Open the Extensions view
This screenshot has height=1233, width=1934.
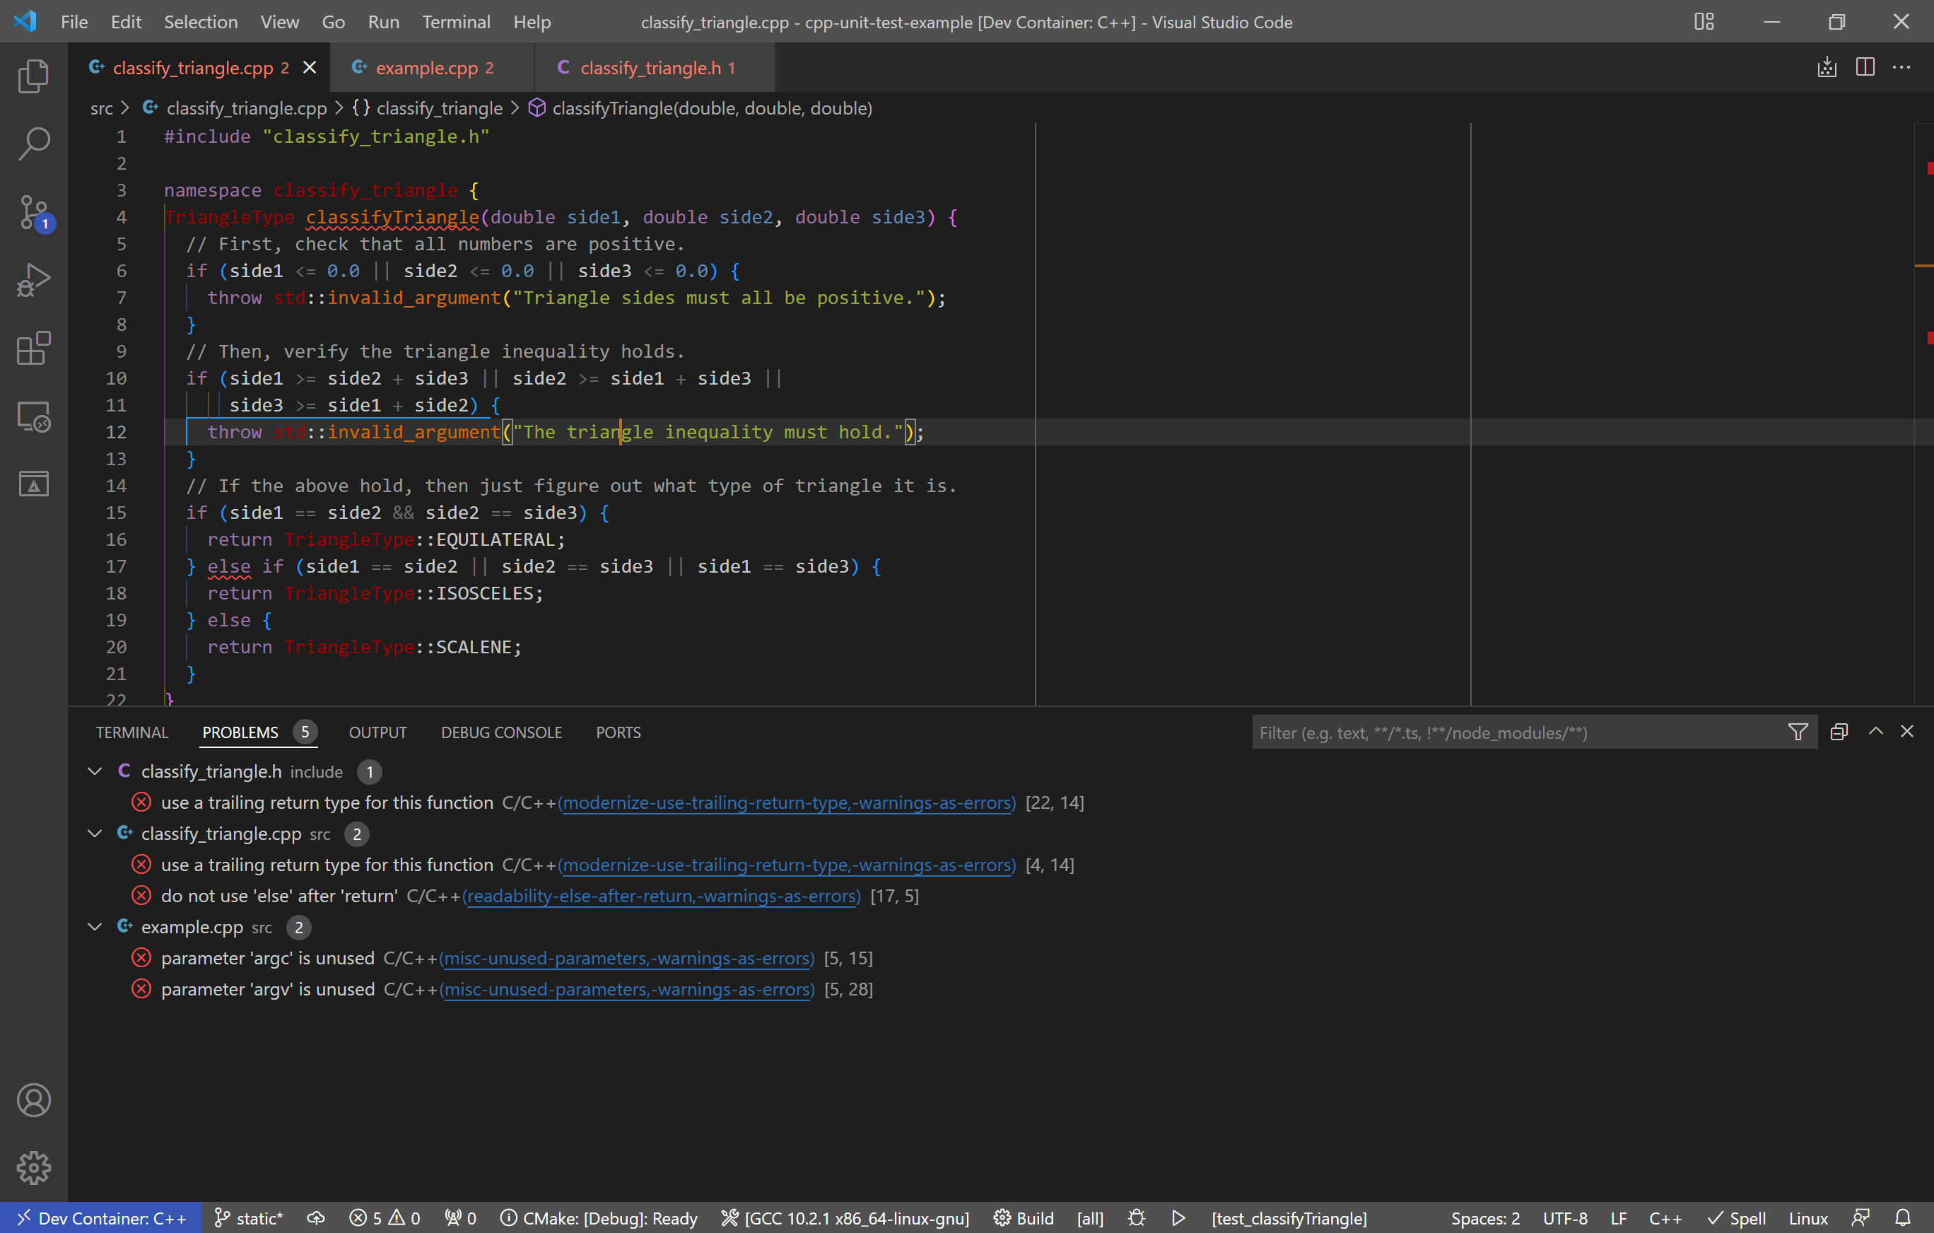coord(33,349)
